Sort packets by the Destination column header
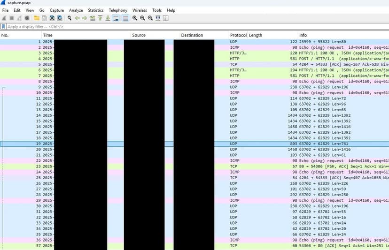 (204, 35)
